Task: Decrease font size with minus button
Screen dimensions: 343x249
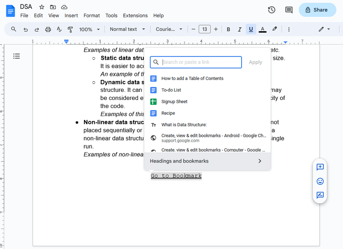Action: pos(193,29)
